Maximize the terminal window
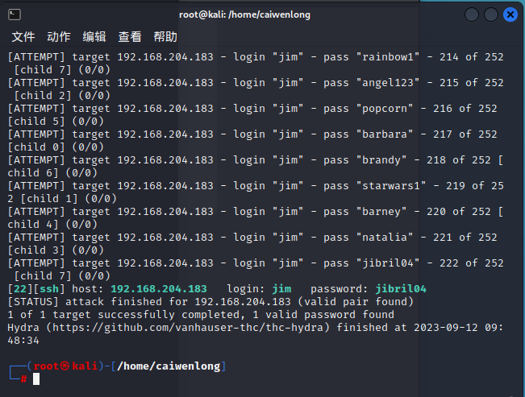This screenshot has width=525, height=397. pos(491,14)
